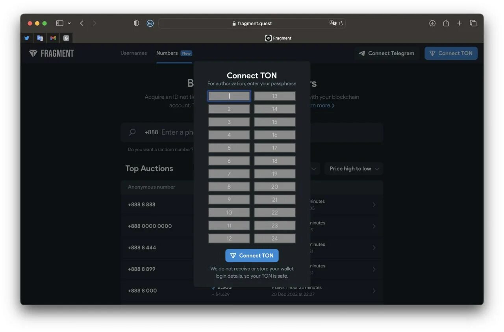Click the privacy shield icon

tap(136, 23)
